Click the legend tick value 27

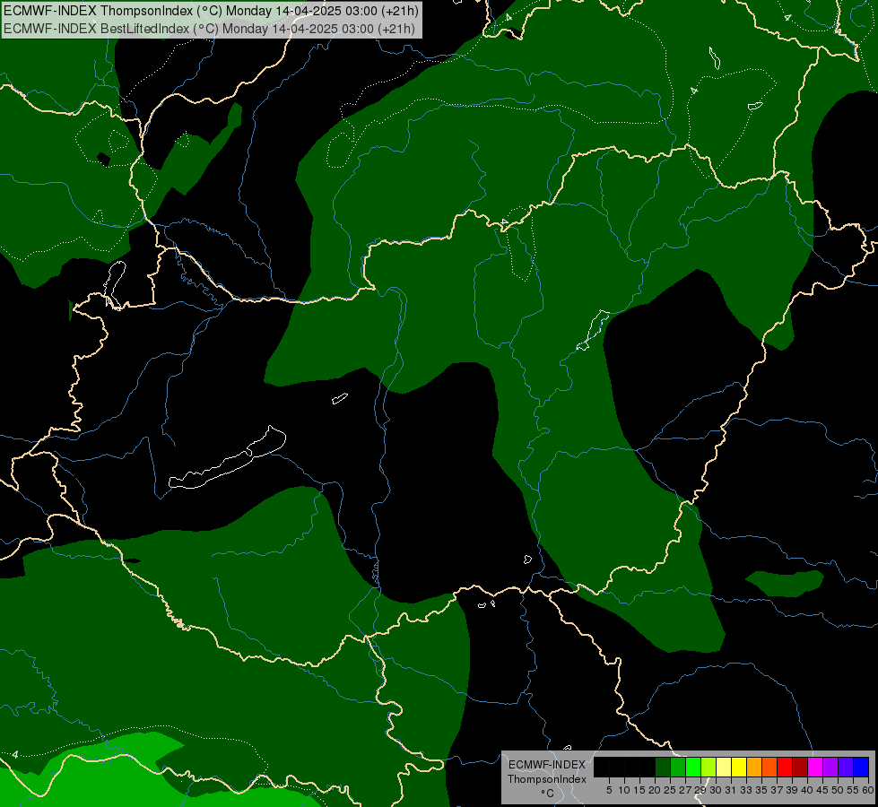(685, 790)
